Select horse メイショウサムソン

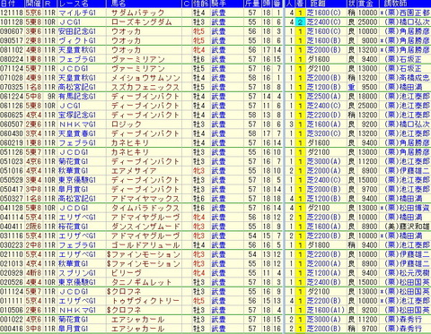coord(145,78)
